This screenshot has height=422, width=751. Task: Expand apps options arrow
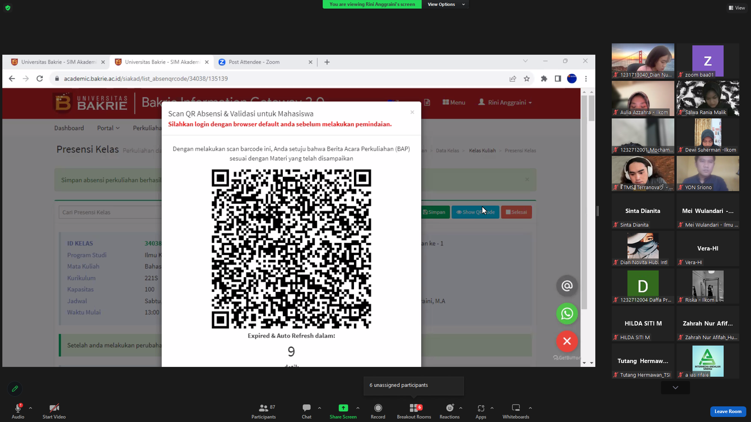pos(492,408)
